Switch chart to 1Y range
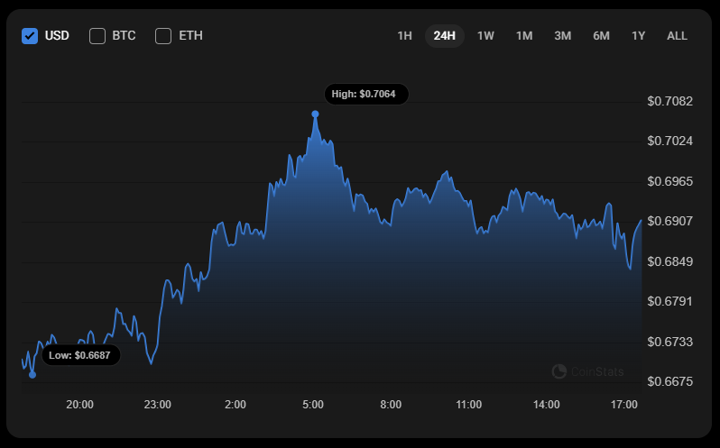The width and height of the screenshot is (720, 448). [638, 36]
